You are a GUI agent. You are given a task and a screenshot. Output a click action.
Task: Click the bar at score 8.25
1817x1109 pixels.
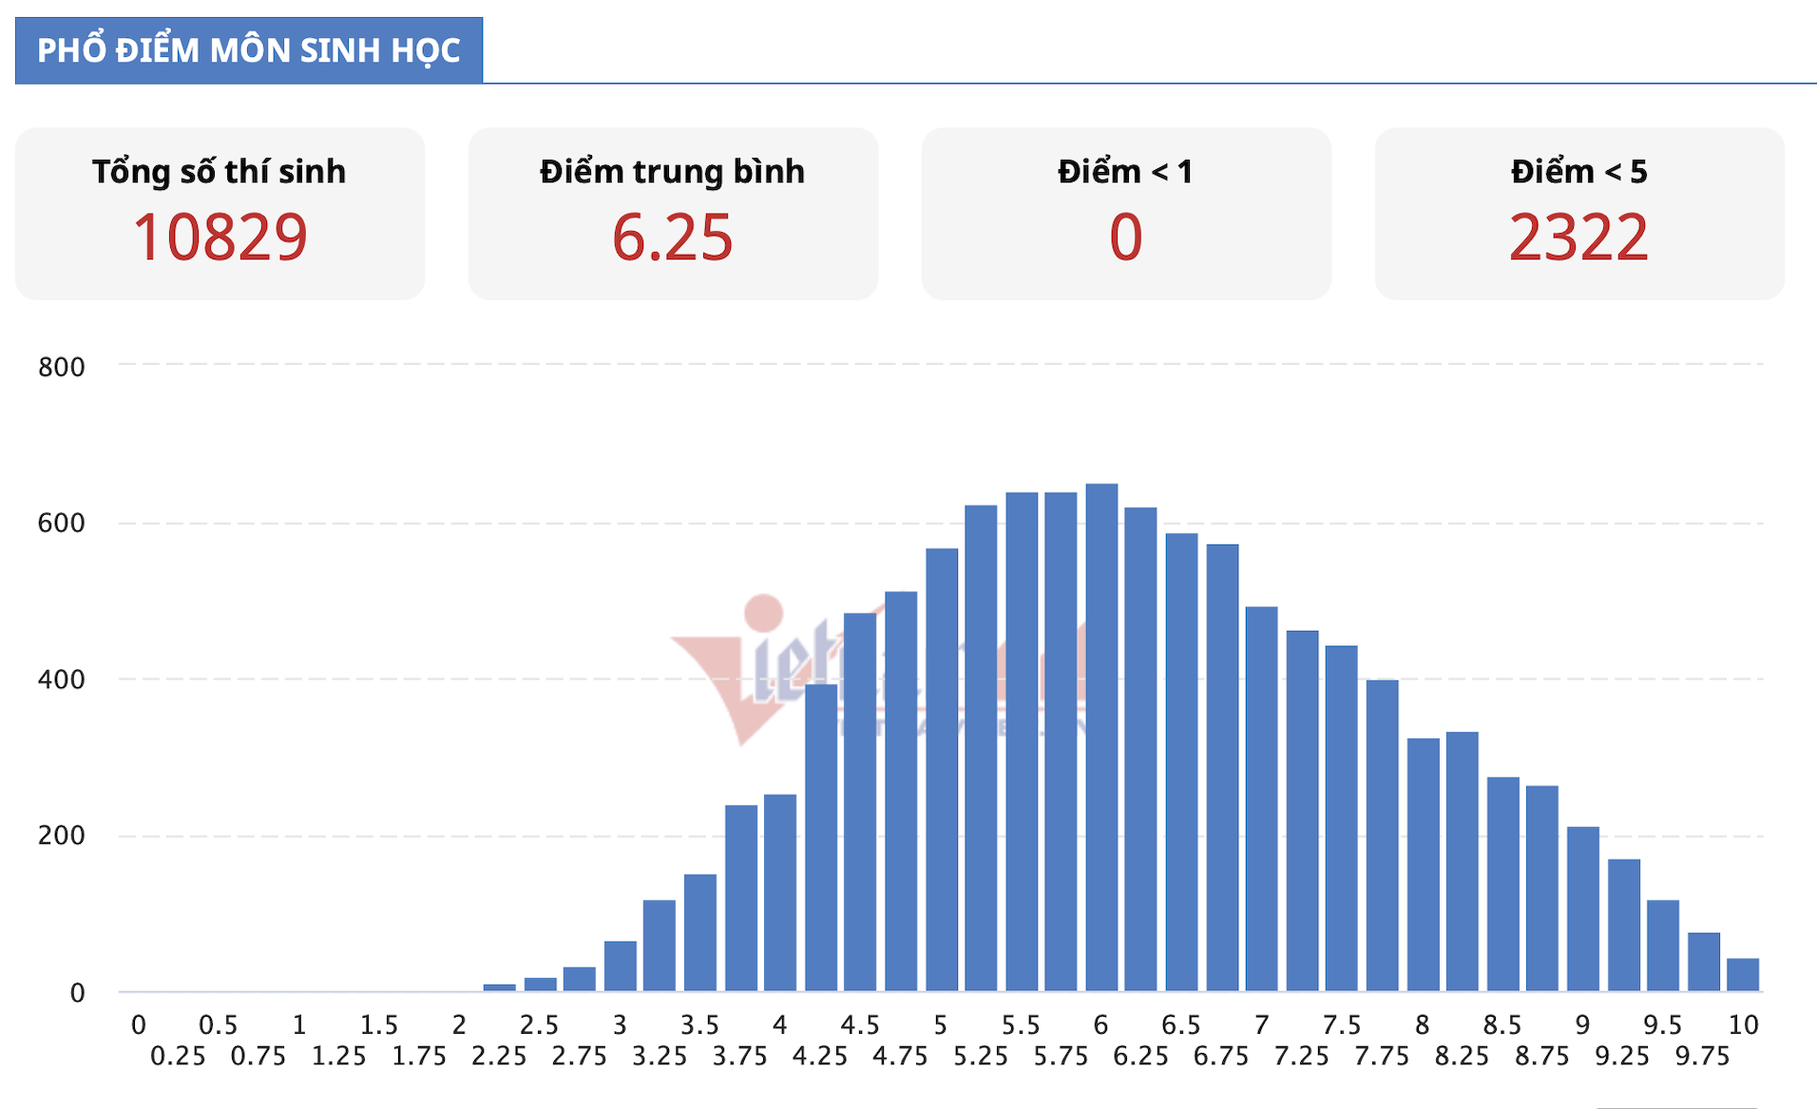(1463, 862)
